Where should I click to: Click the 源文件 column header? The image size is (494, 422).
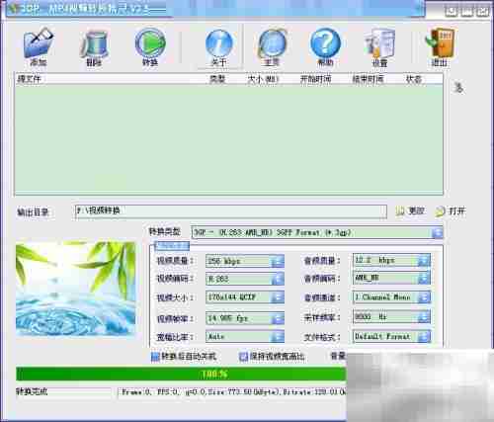(x=29, y=79)
